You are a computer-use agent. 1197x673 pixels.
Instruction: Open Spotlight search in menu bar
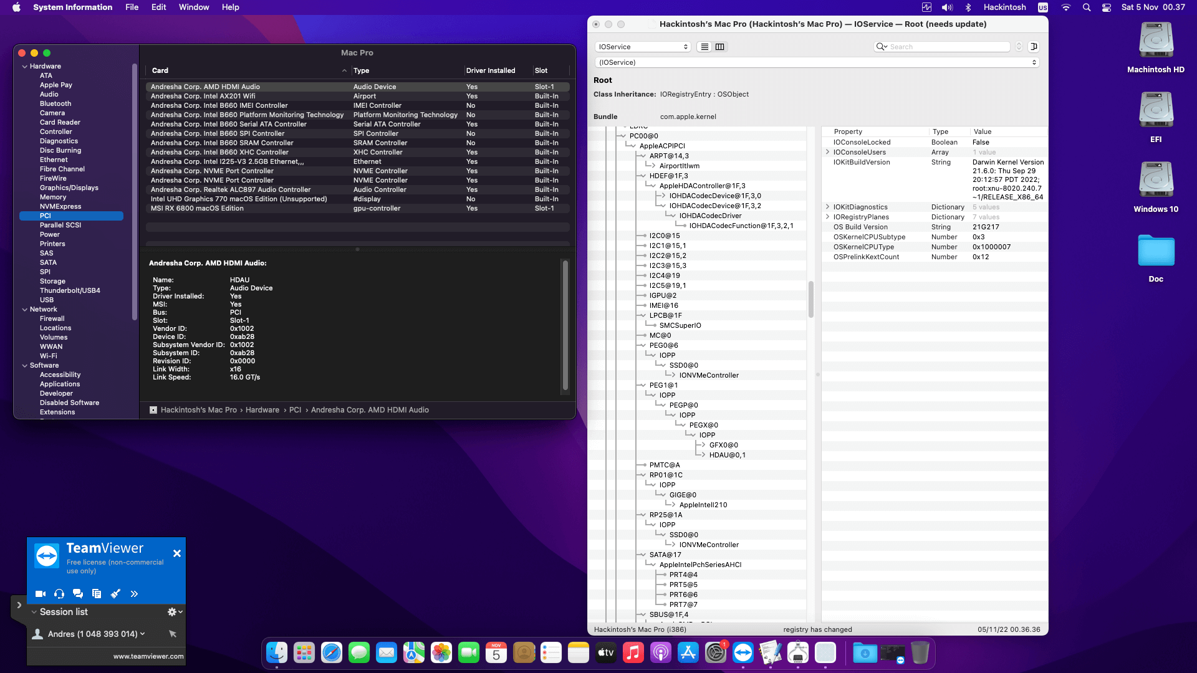pyautogui.click(x=1087, y=7)
